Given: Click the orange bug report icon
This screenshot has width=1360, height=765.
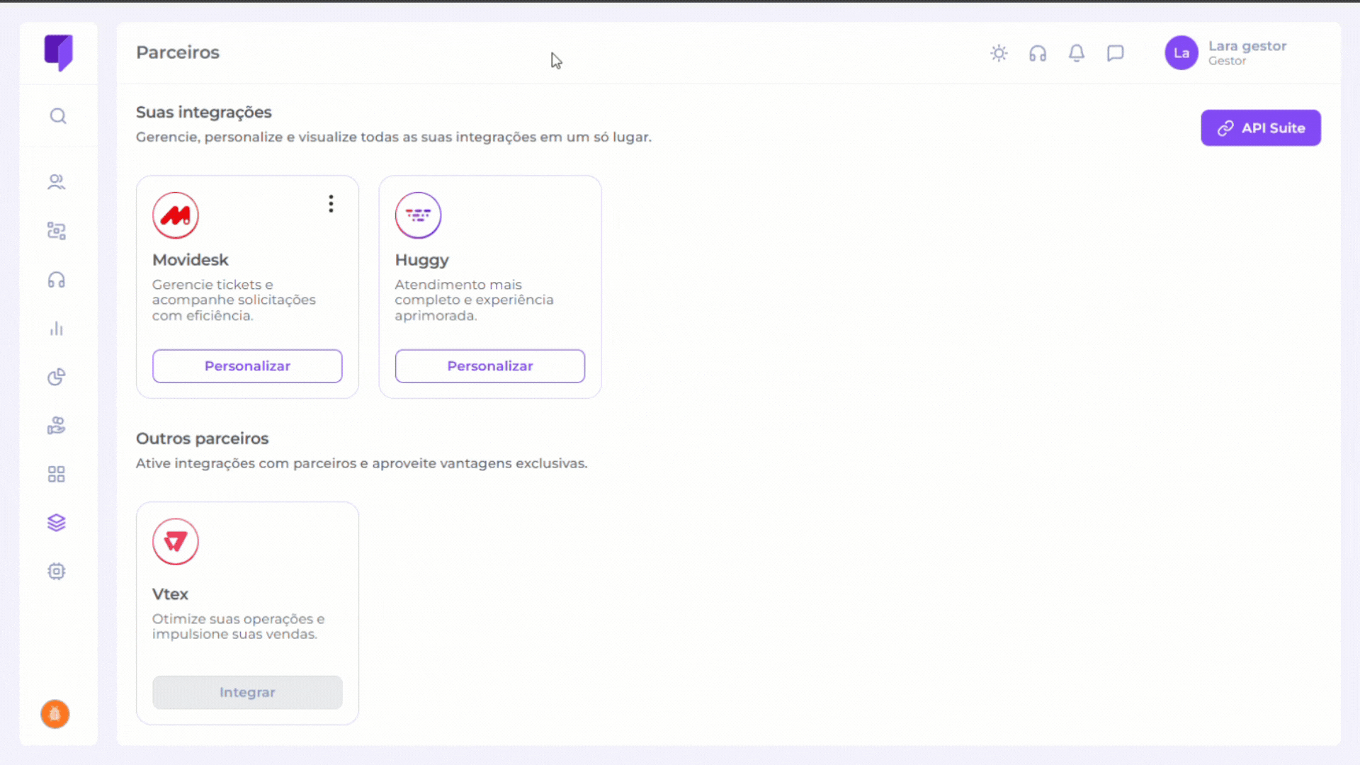Looking at the screenshot, I should (55, 714).
